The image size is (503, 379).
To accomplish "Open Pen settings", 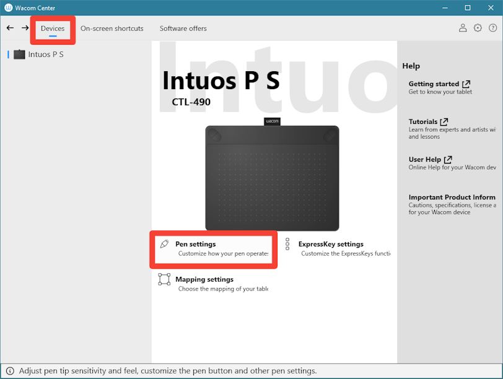I will point(195,244).
